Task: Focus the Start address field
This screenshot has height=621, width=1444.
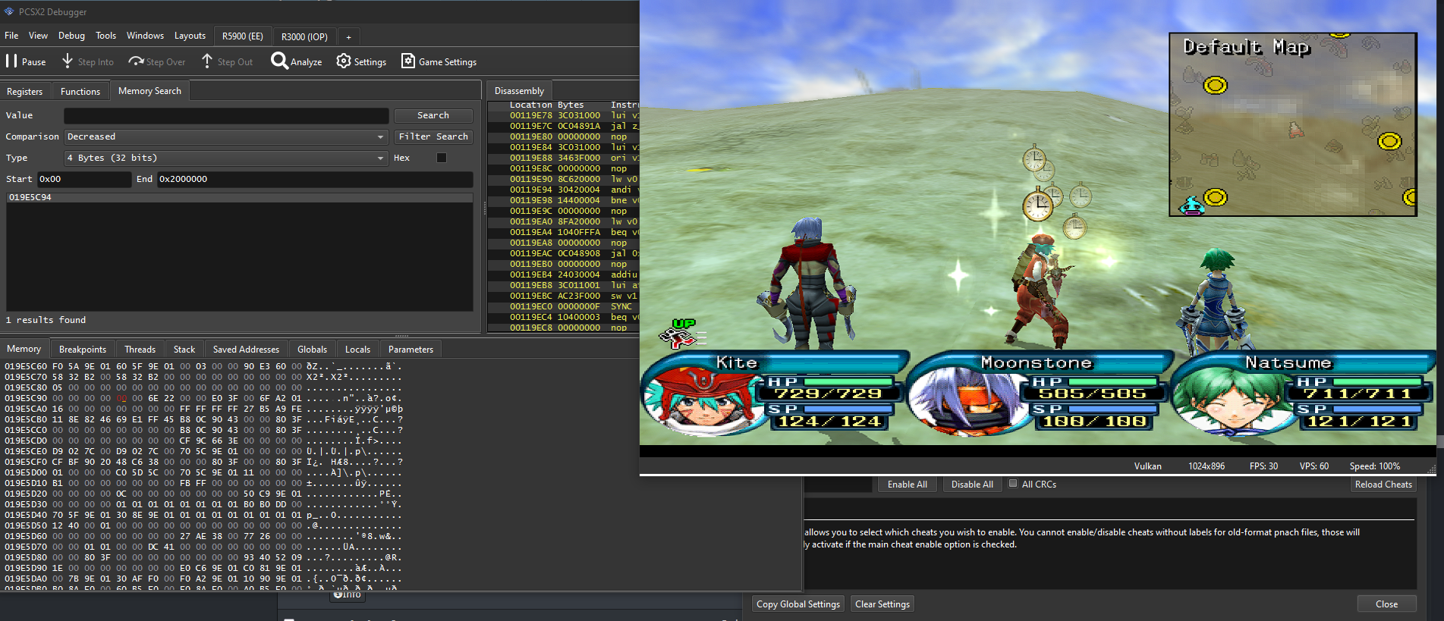Action: (84, 179)
